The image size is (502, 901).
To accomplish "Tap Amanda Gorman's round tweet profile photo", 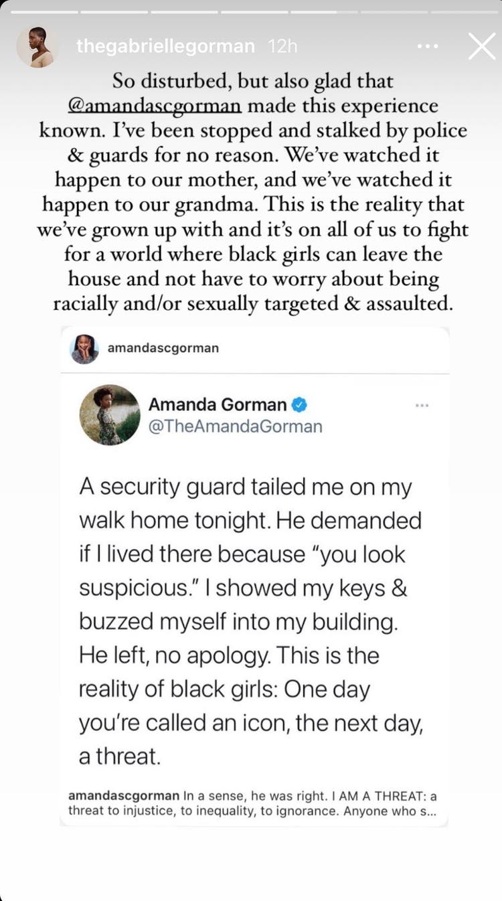I will point(110,415).
